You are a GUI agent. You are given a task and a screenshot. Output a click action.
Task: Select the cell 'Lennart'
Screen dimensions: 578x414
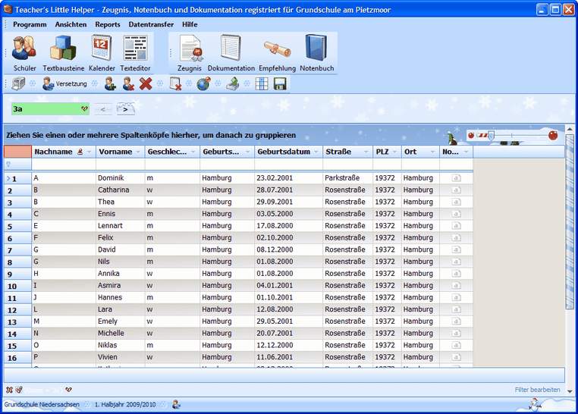click(121, 226)
